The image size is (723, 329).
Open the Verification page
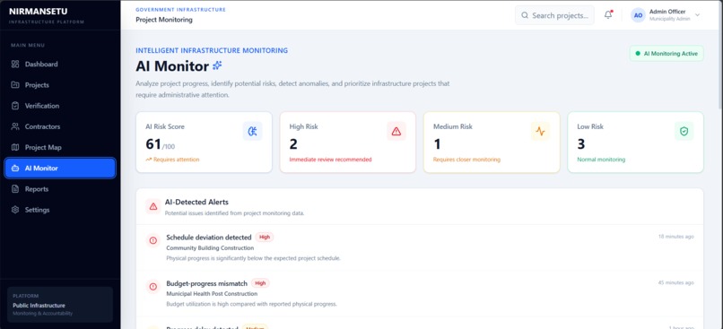pyautogui.click(x=60, y=106)
